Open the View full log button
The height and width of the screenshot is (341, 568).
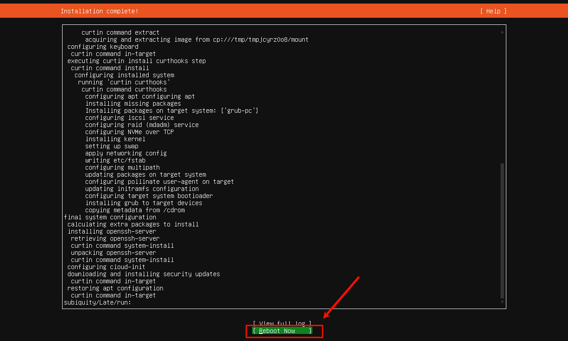pyautogui.click(x=282, y=324)
